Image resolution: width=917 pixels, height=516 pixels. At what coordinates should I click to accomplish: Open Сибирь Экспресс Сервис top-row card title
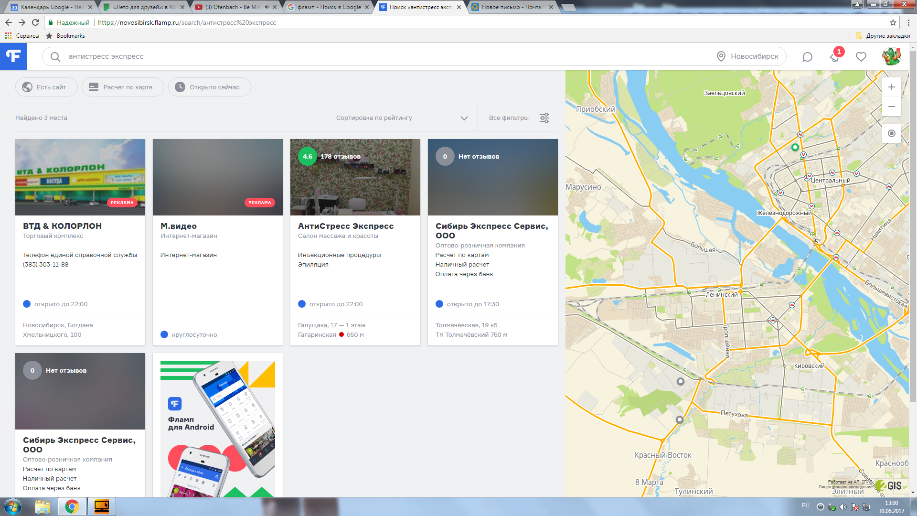point(492,231)
